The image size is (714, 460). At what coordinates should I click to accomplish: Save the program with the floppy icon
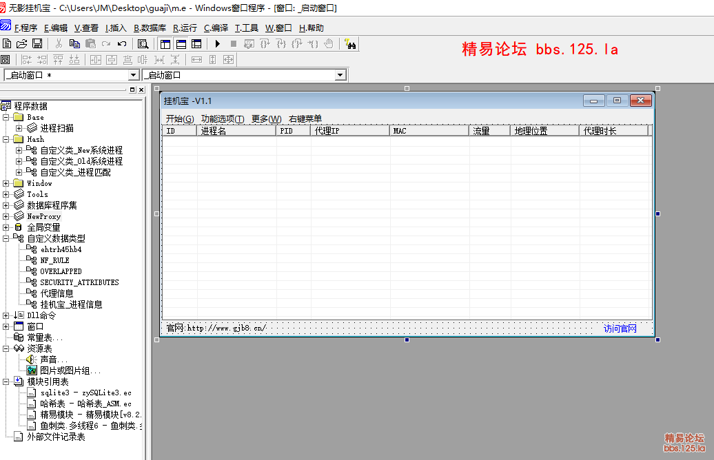click(37, 43)
